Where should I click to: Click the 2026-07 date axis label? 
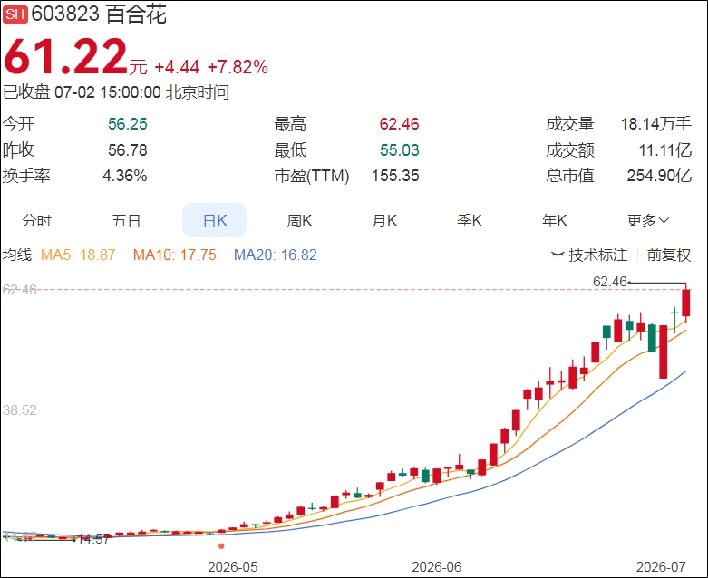tap(661, 567)
